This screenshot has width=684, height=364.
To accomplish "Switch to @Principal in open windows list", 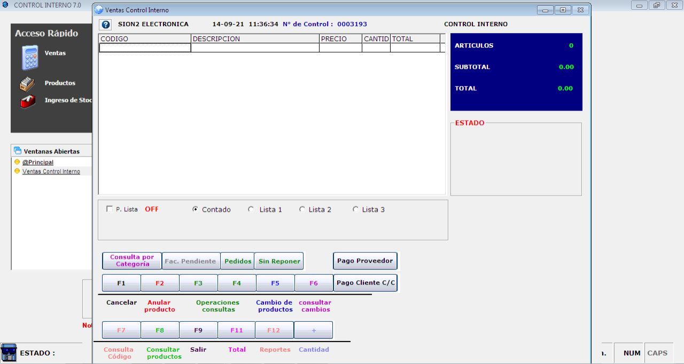I will [38, 162].
